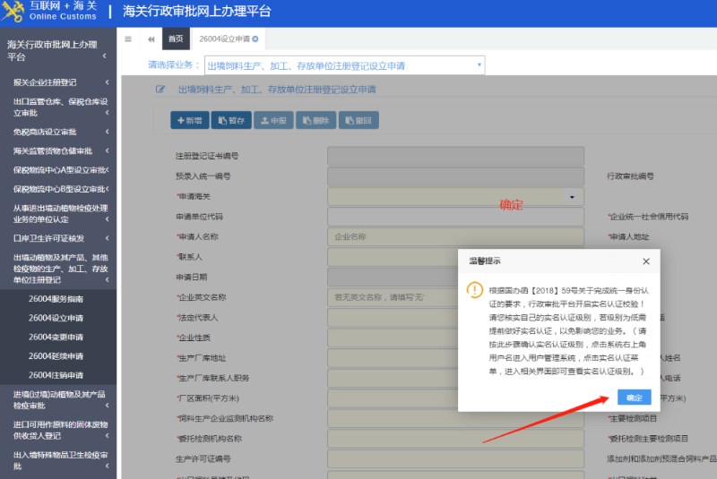Click the 撤回 withdraw button
717x479 pixels.
[x=357, y=120]
